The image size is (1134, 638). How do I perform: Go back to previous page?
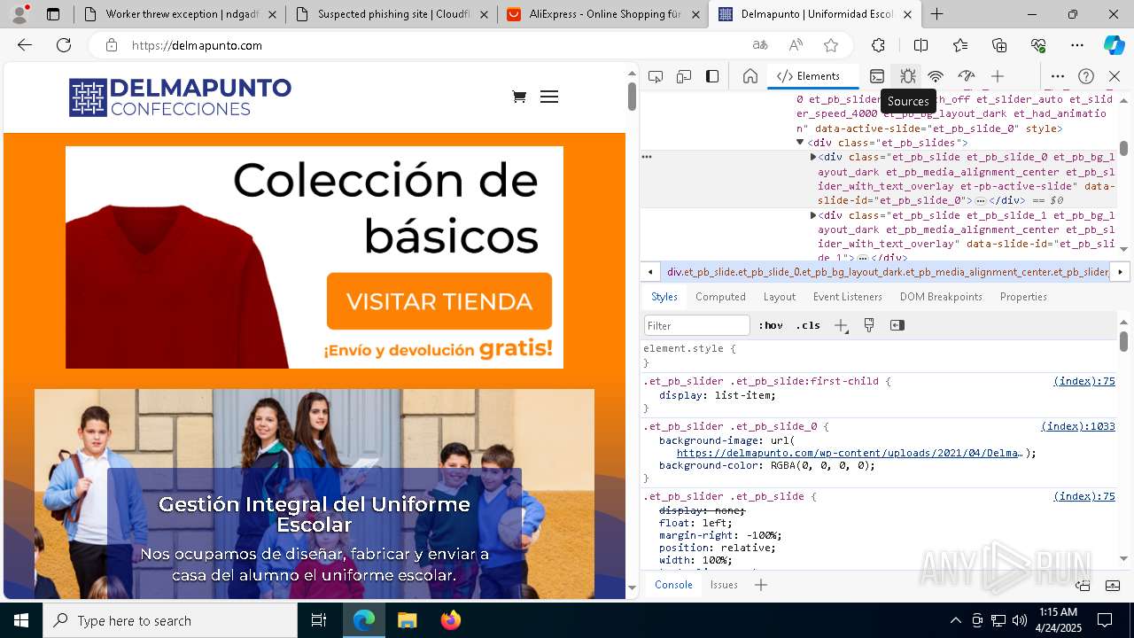pyautogui.click(x=25, y=45)
